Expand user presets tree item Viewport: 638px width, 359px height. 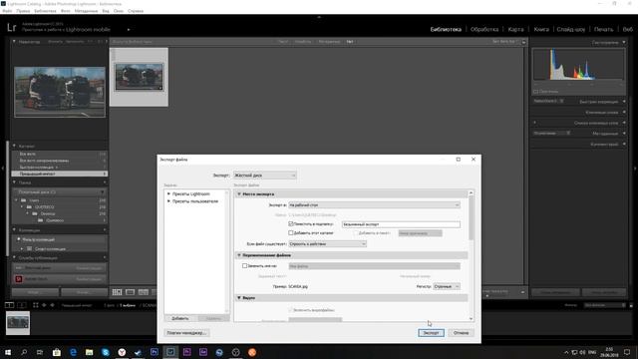coord(168,201)
